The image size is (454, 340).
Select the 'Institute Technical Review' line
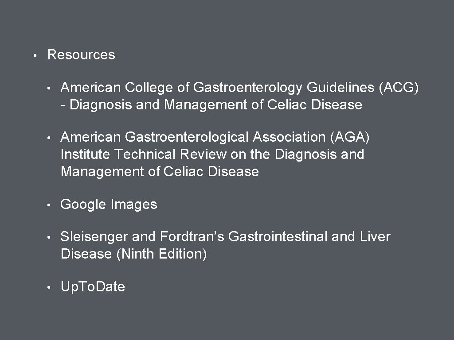[212, 154]
